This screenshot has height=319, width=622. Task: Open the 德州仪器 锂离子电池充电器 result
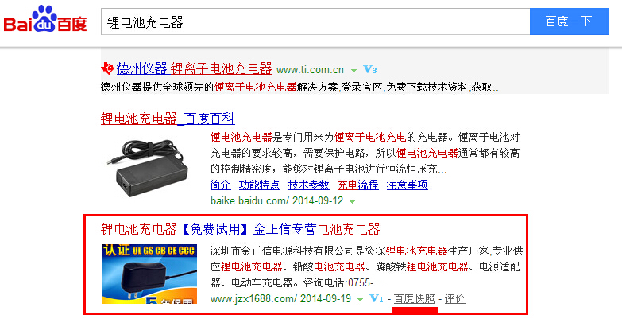195,68
